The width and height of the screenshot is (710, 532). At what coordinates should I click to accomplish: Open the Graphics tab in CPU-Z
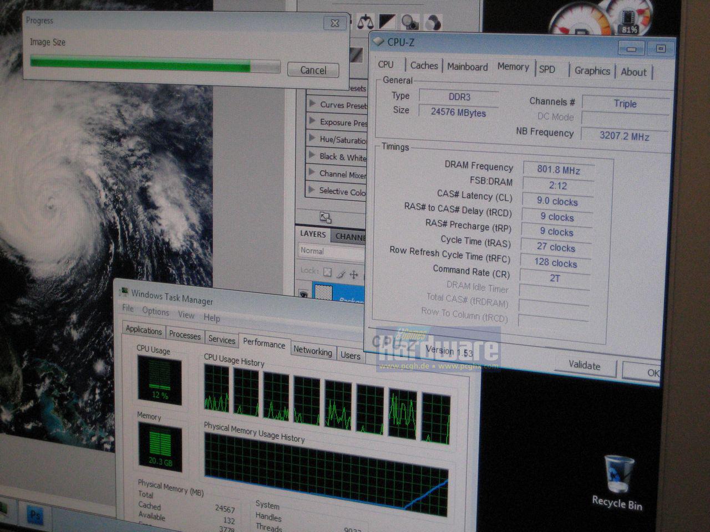point(592,70)
